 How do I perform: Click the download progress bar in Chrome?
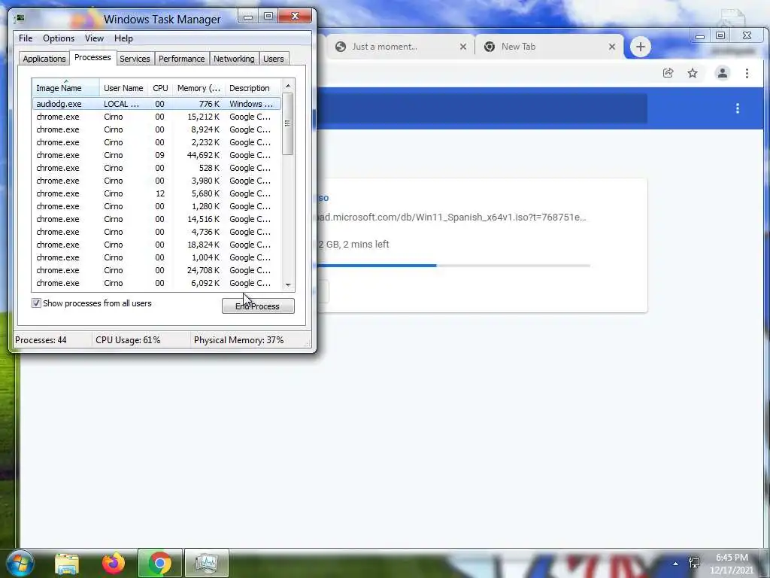tap(453, 266)
